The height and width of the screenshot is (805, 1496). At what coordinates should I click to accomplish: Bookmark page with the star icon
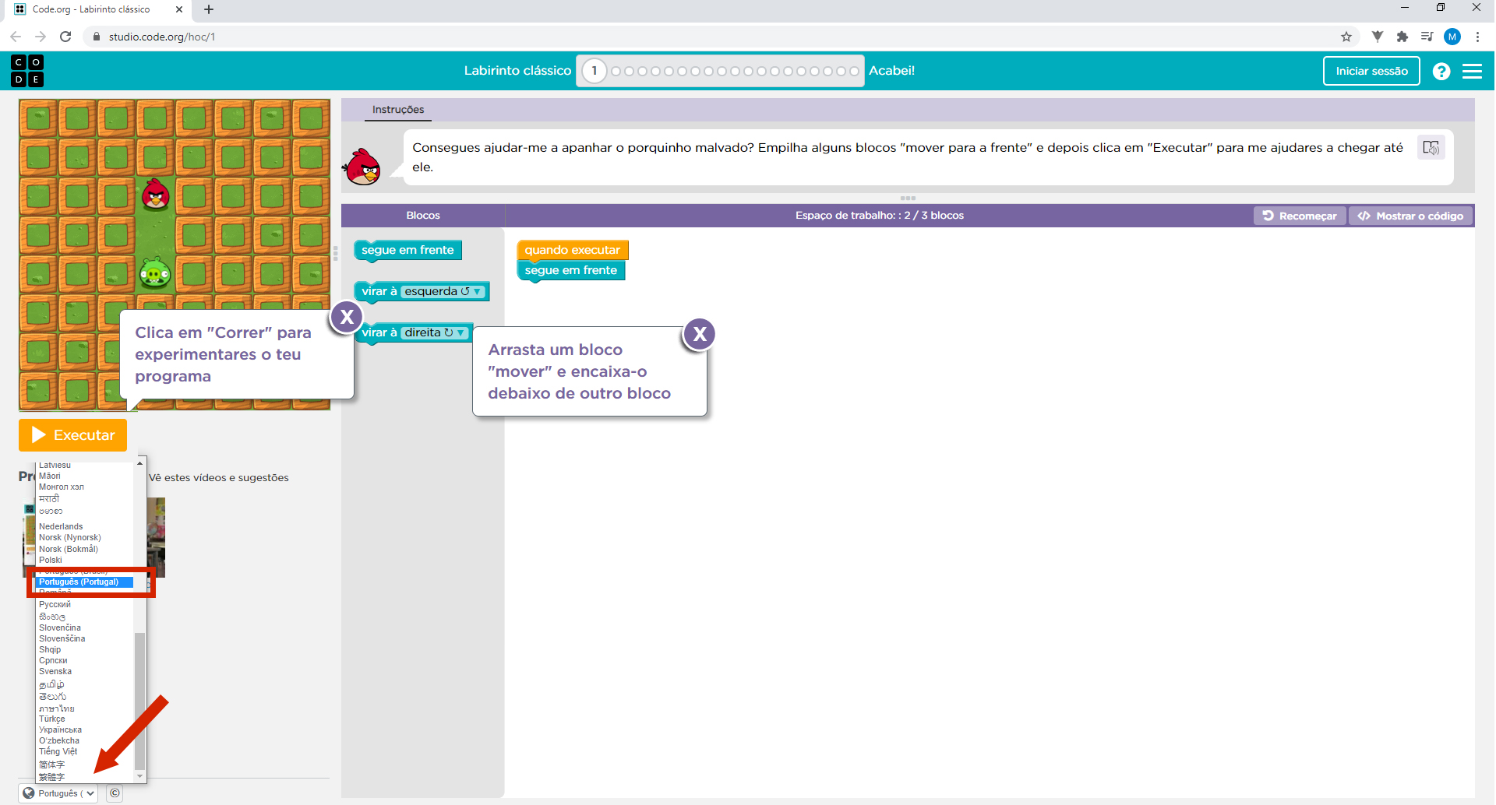click(x=1346, y=37)
